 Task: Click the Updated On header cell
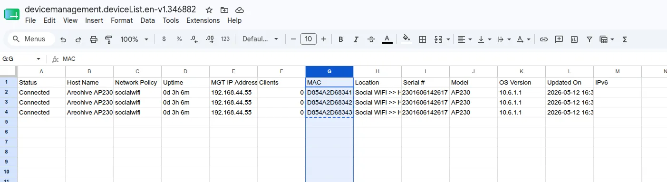(570, 82)
